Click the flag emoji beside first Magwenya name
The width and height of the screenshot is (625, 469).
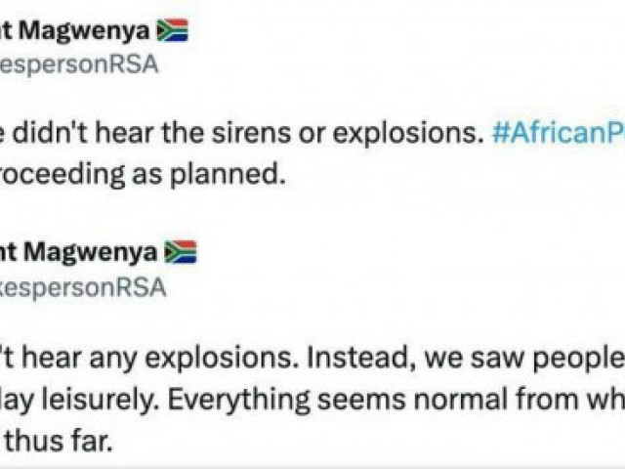tap(172, 30)
